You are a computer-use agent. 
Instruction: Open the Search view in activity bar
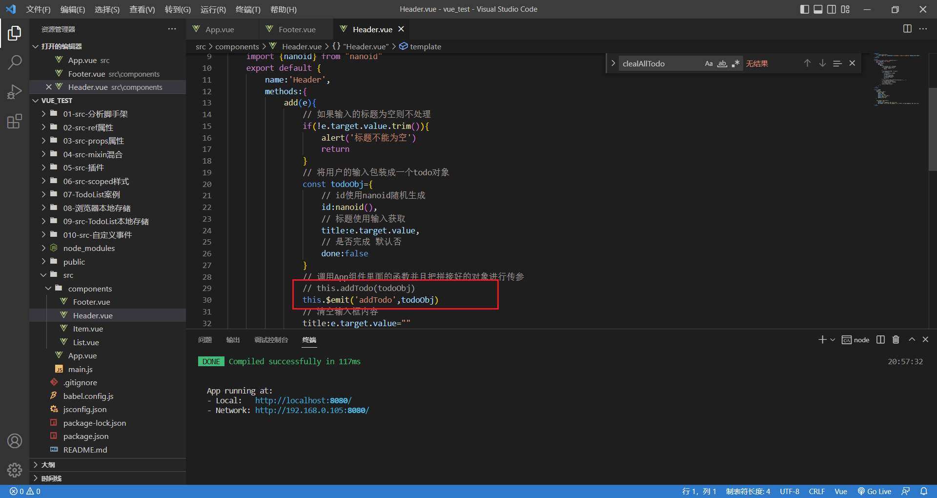tap(15, 62)
